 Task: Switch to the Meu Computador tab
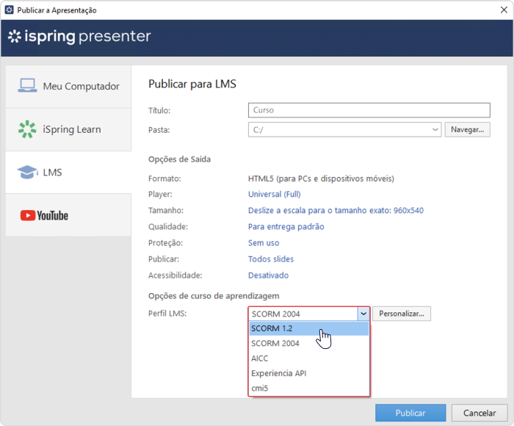(68, 86)
